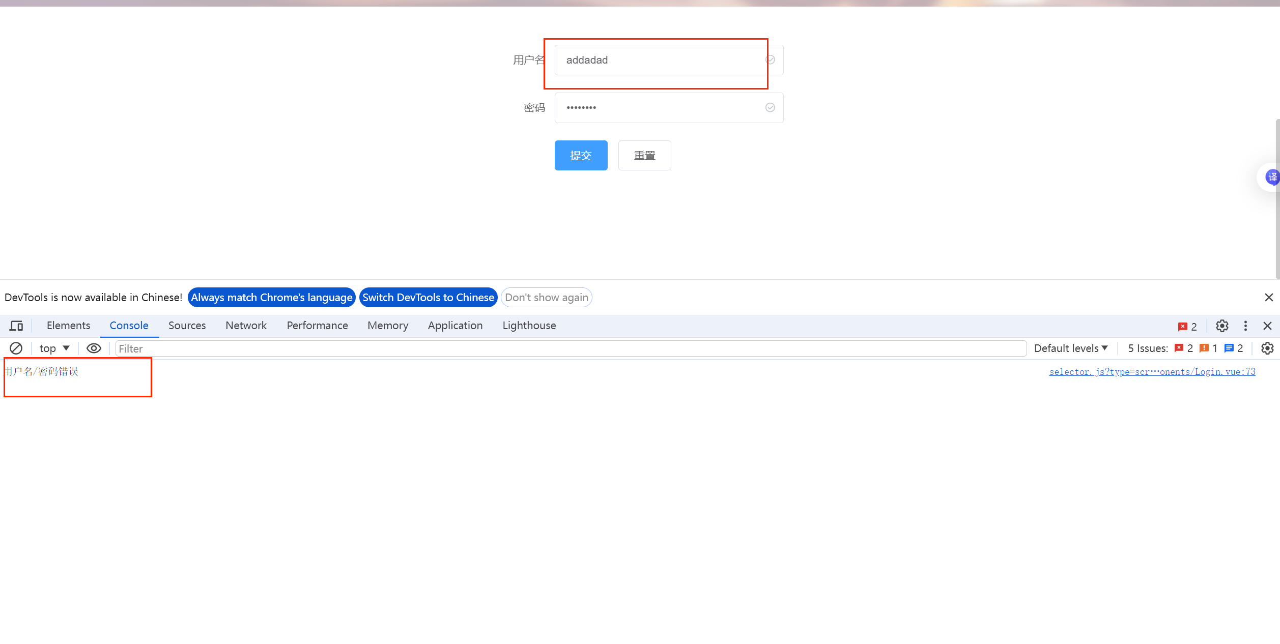Switch to the Elements tab
This screenshot has height=644, width=1280.
pos(68,326)
